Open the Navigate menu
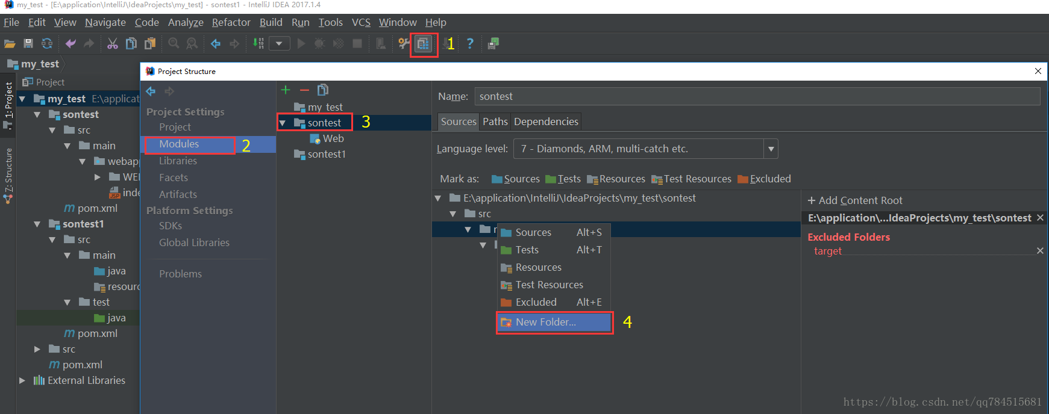Viewport: 1049px width, 414px height. pyautogui.click(x=105, y=22)
